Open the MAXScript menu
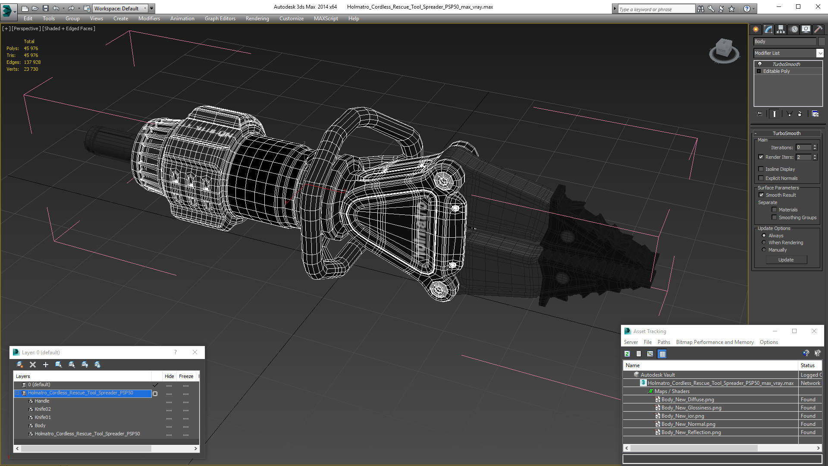This screenshot has width=828, height=466. 326,19
